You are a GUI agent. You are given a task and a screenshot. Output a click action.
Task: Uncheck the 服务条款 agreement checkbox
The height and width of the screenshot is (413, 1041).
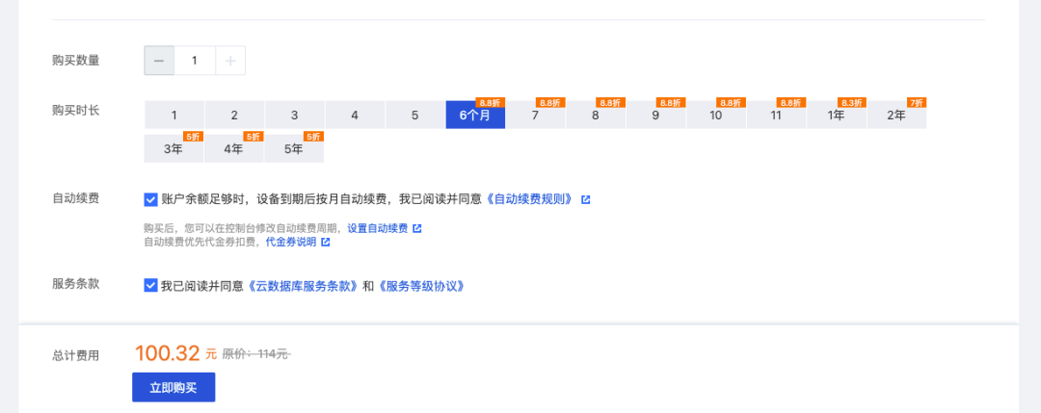point(150,286)
